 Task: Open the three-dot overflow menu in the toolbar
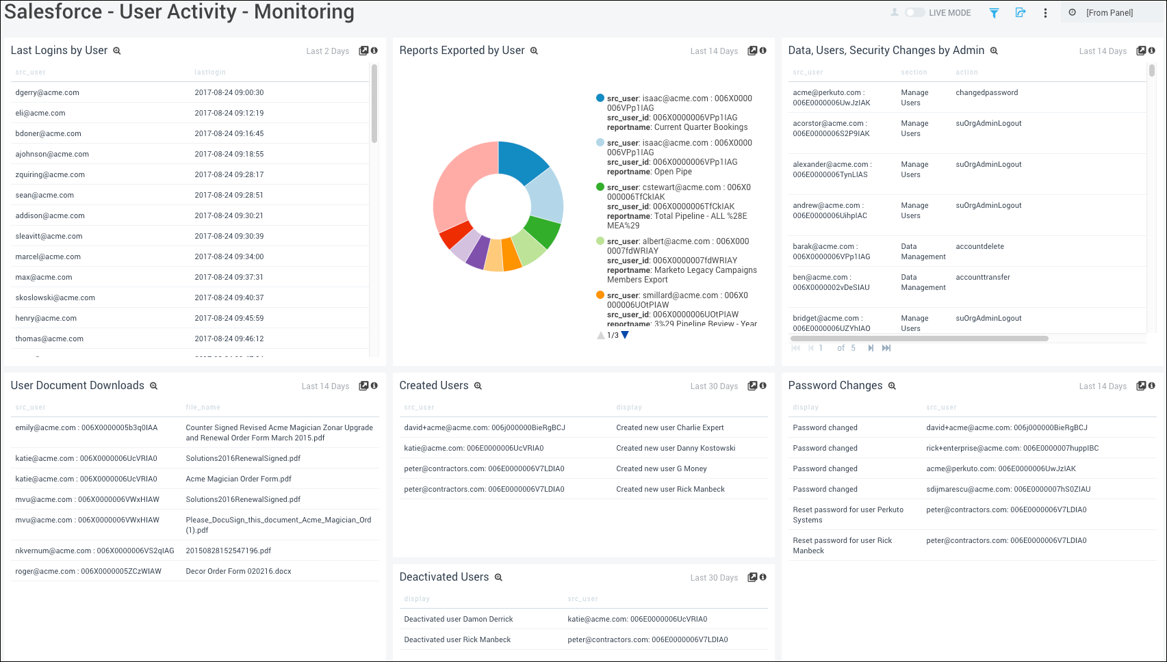point(1045,12)
